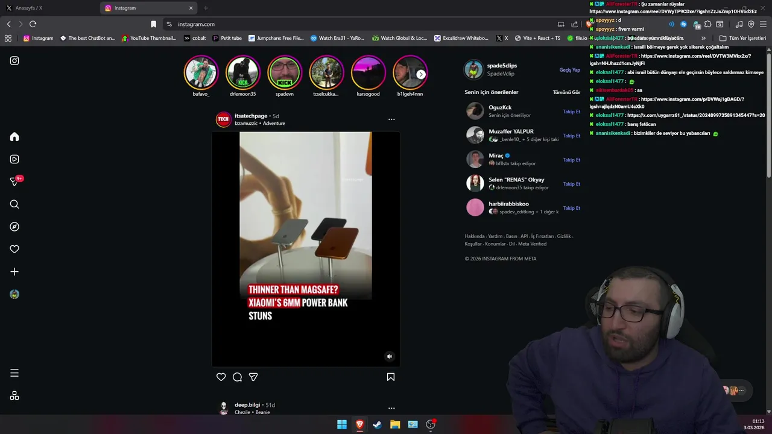772x434 pixels.
Task: Open YouTube Thumbnail bookmark
Action: [149, 38]
